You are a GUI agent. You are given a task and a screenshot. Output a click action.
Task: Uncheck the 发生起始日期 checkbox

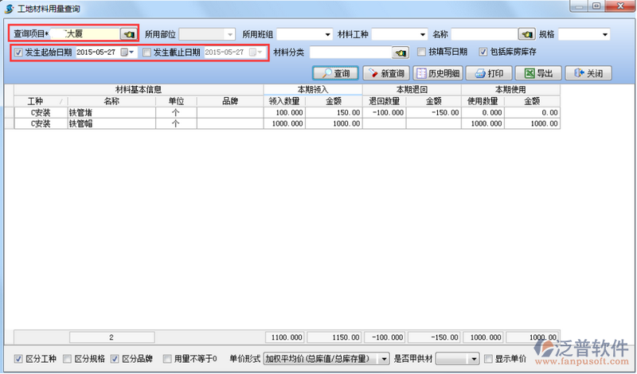click(18, 53)
